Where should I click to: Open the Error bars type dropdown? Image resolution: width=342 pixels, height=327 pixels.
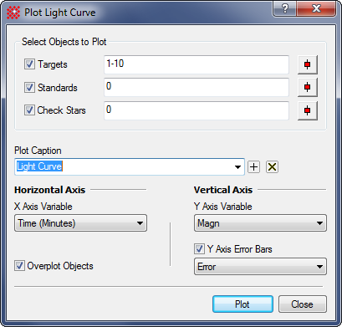pos(260,267)
